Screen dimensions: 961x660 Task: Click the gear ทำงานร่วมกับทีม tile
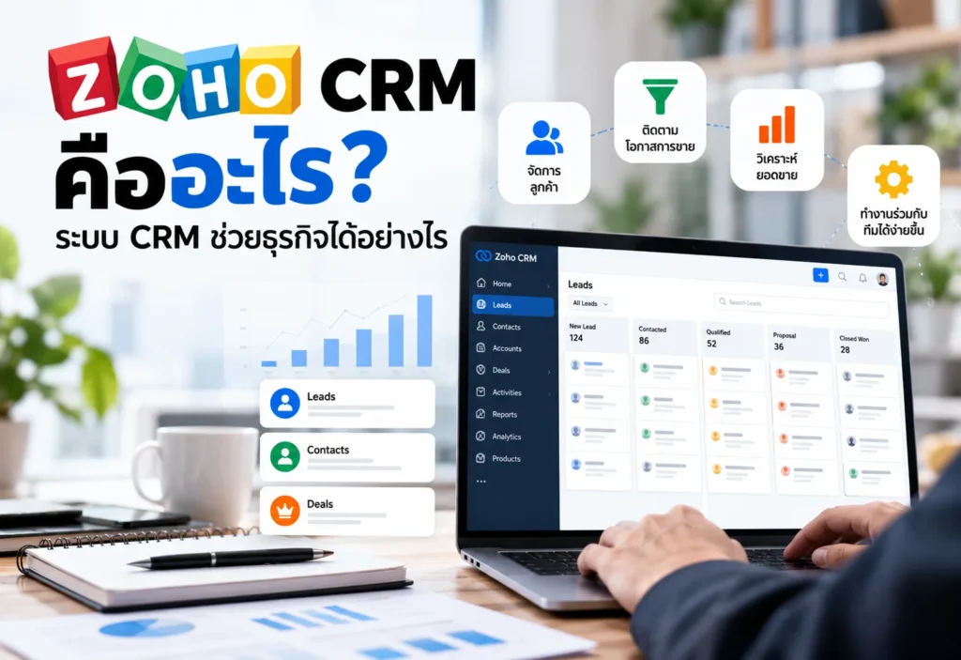click(x=893, y=195)
